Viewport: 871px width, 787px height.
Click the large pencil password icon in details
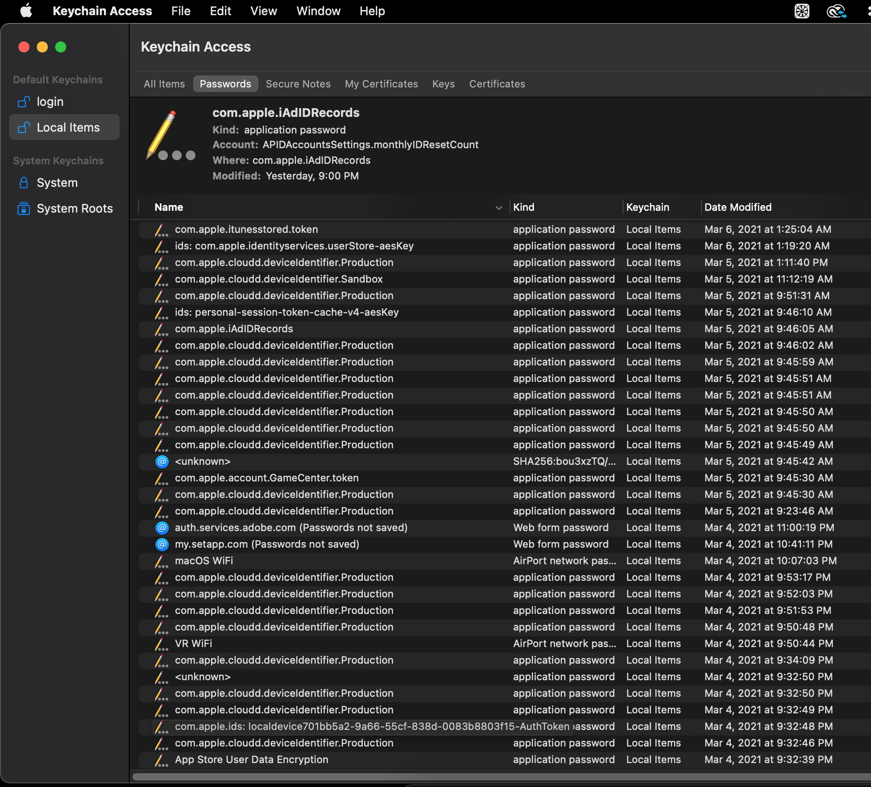[169, 137]
